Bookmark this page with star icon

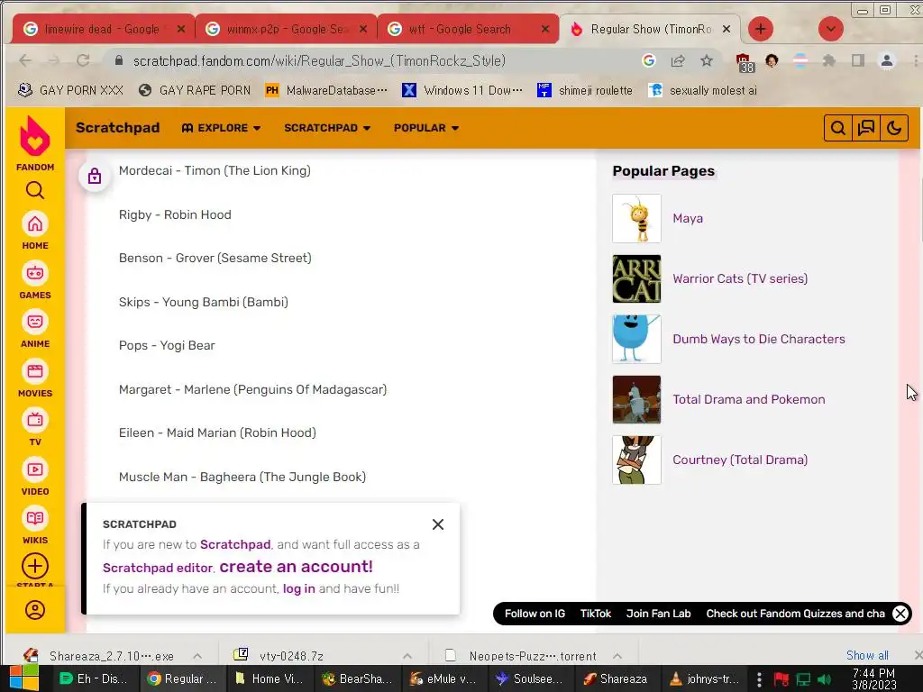point(707,60)
